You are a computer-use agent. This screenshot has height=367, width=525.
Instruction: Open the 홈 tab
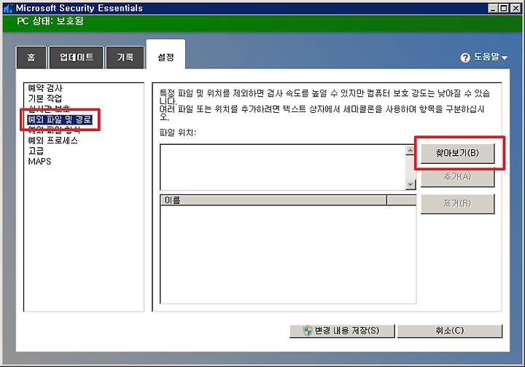(x=31, y=58)
